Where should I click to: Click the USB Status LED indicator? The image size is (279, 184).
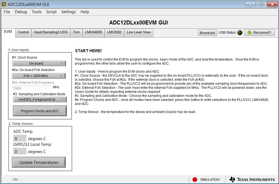(240, 33)
